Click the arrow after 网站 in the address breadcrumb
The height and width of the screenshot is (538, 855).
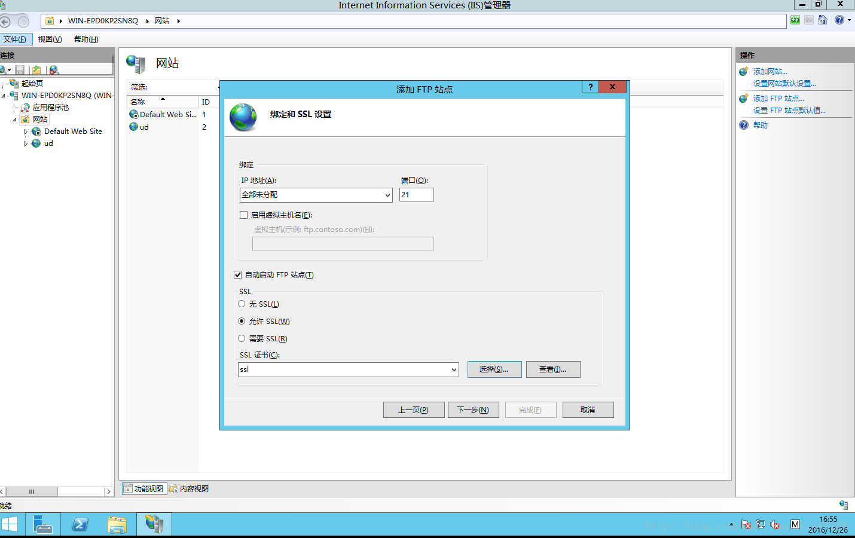click(178, 21)
